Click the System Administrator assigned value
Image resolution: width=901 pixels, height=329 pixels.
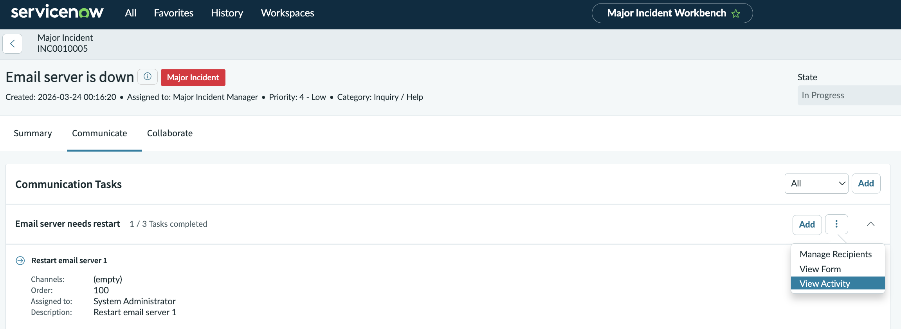(x=135, y=301)
